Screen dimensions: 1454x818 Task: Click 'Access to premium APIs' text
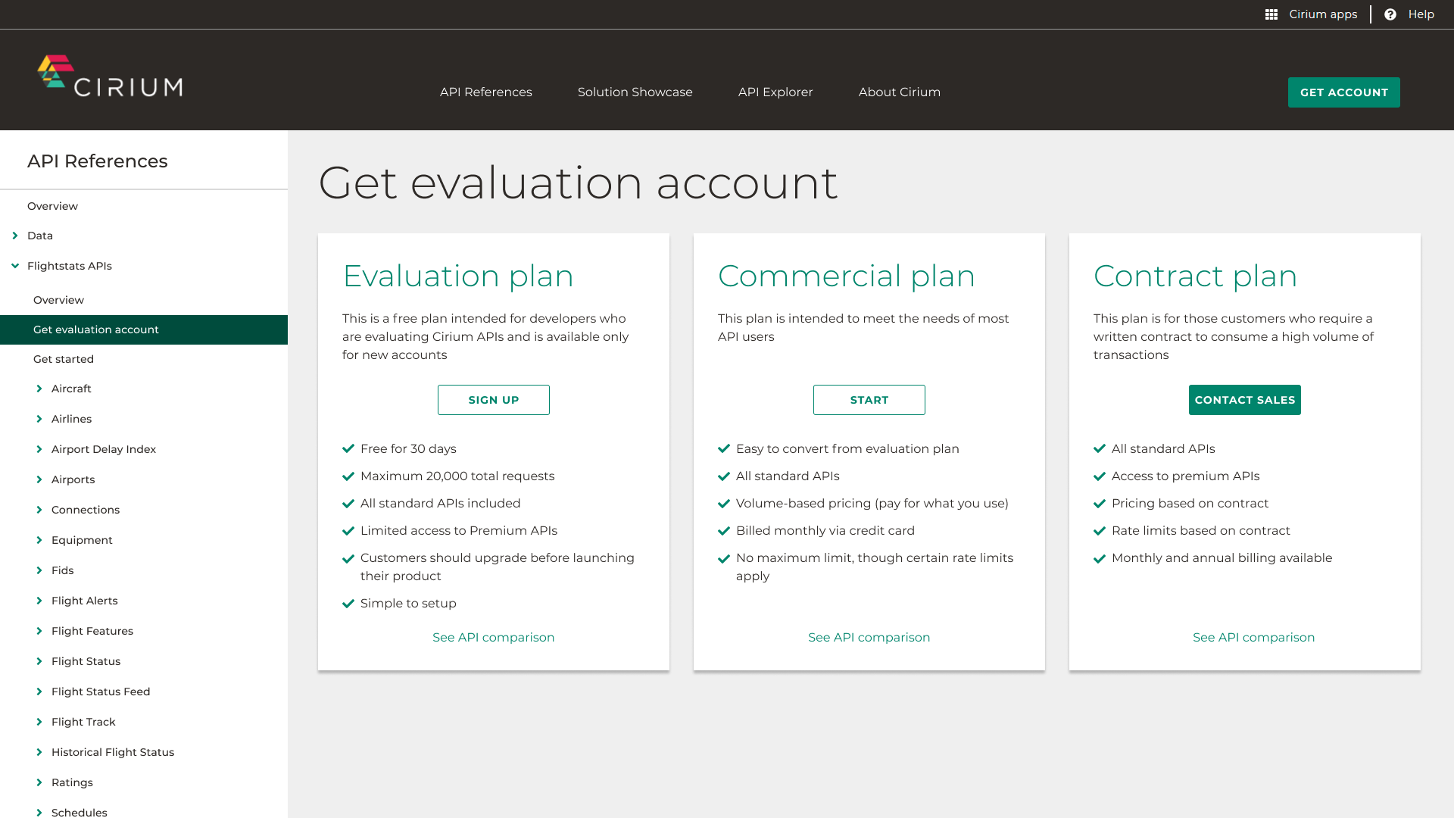coord(1186,476)
